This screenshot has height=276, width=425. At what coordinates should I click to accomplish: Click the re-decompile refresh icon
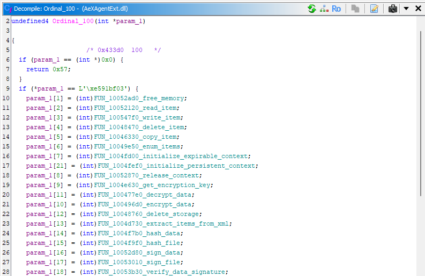click(x=312, y=9)
